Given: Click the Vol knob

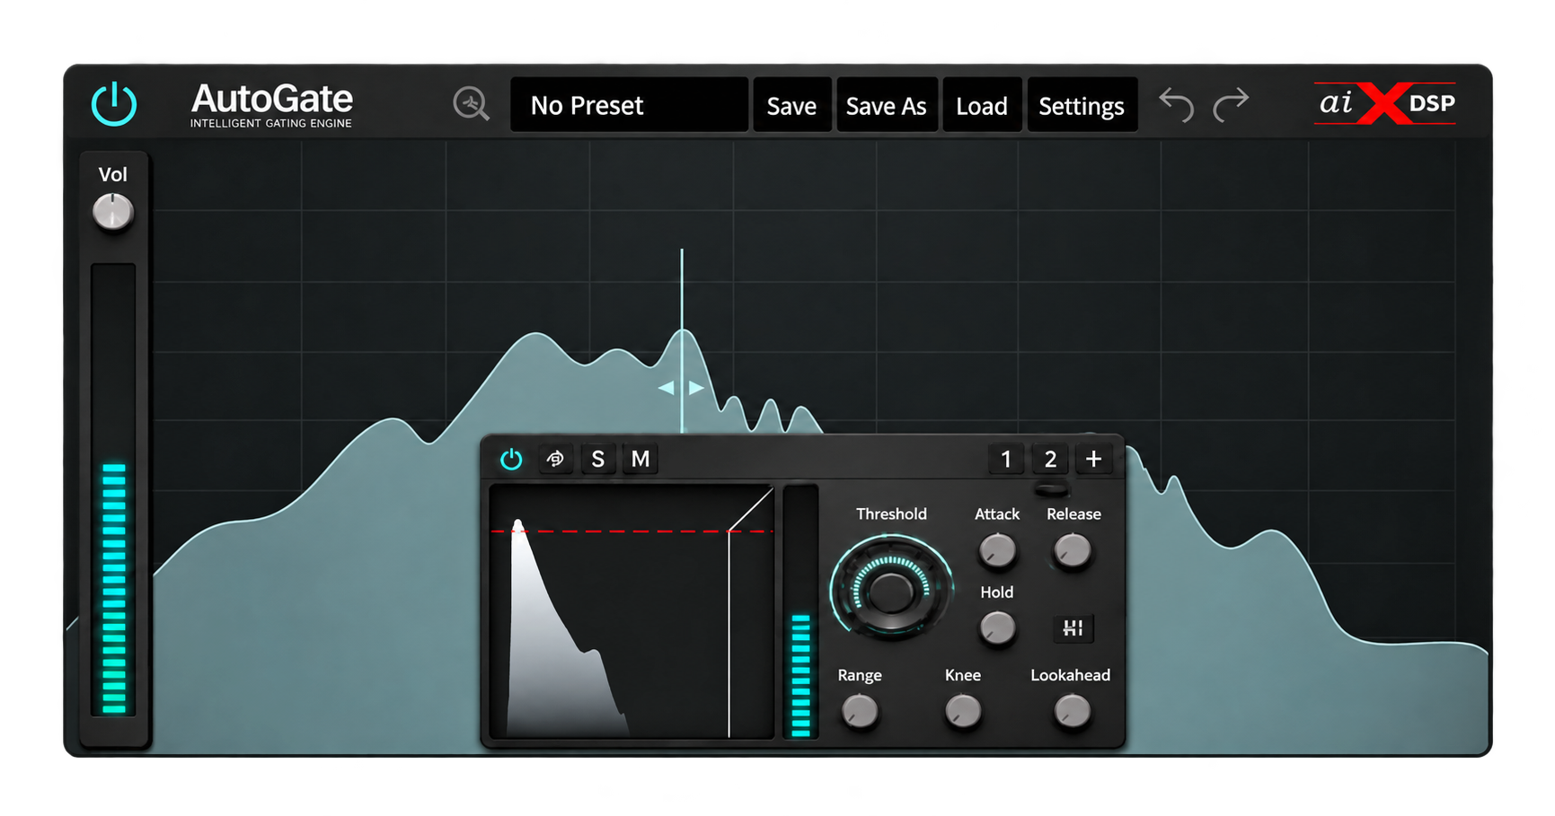Looking at the screenshot, I should click(x=113, y=212).
